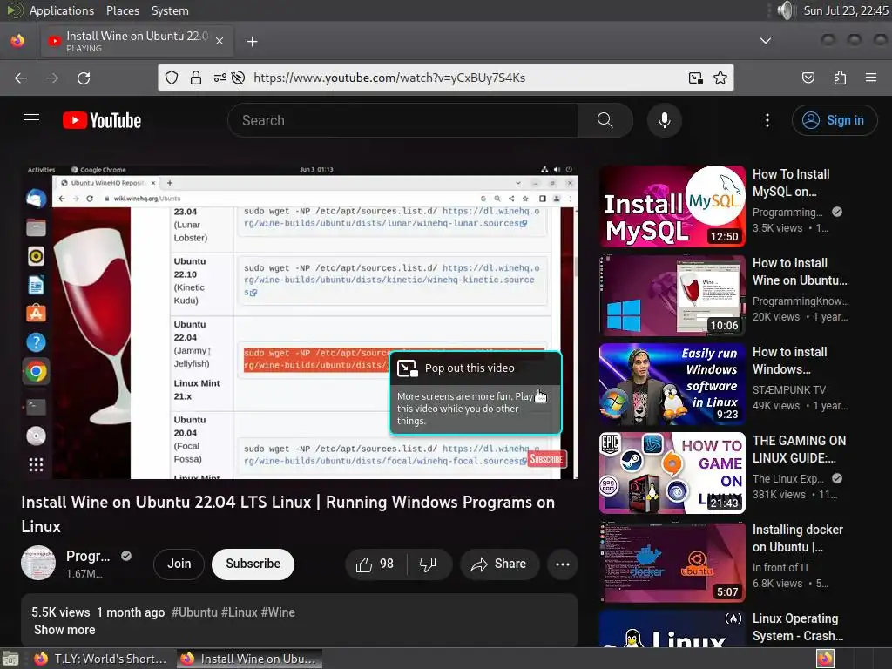892x669 pixels.
Task: Like the video with thumbs up
Action: click(375, 564)
